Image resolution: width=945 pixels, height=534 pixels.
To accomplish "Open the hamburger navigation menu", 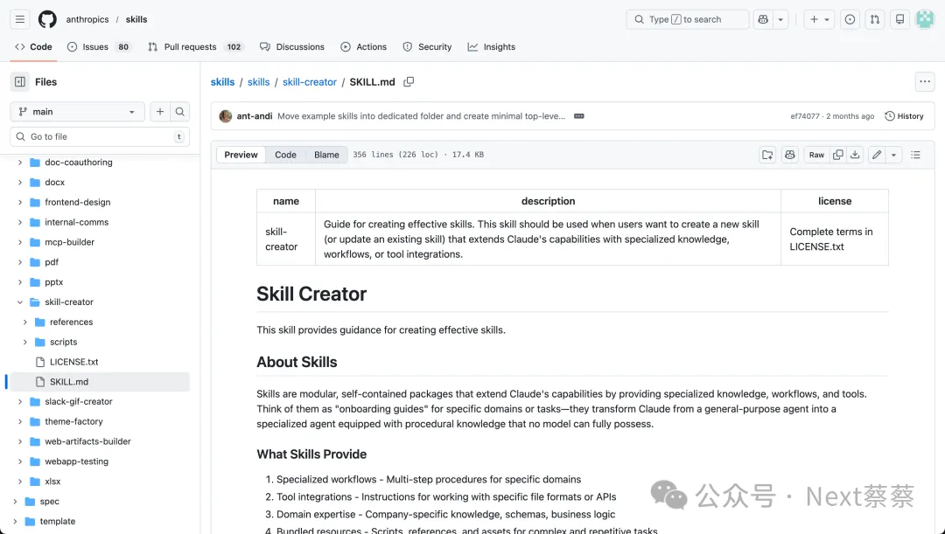I will click(20, 19).
